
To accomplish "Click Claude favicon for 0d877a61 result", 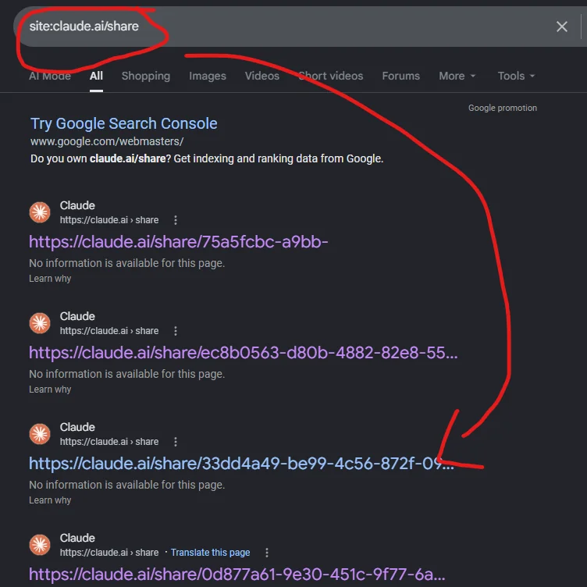I will [40, 545].
